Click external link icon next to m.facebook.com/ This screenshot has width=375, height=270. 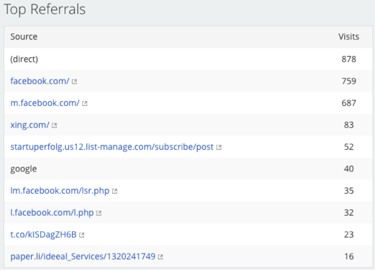point(85,103)
